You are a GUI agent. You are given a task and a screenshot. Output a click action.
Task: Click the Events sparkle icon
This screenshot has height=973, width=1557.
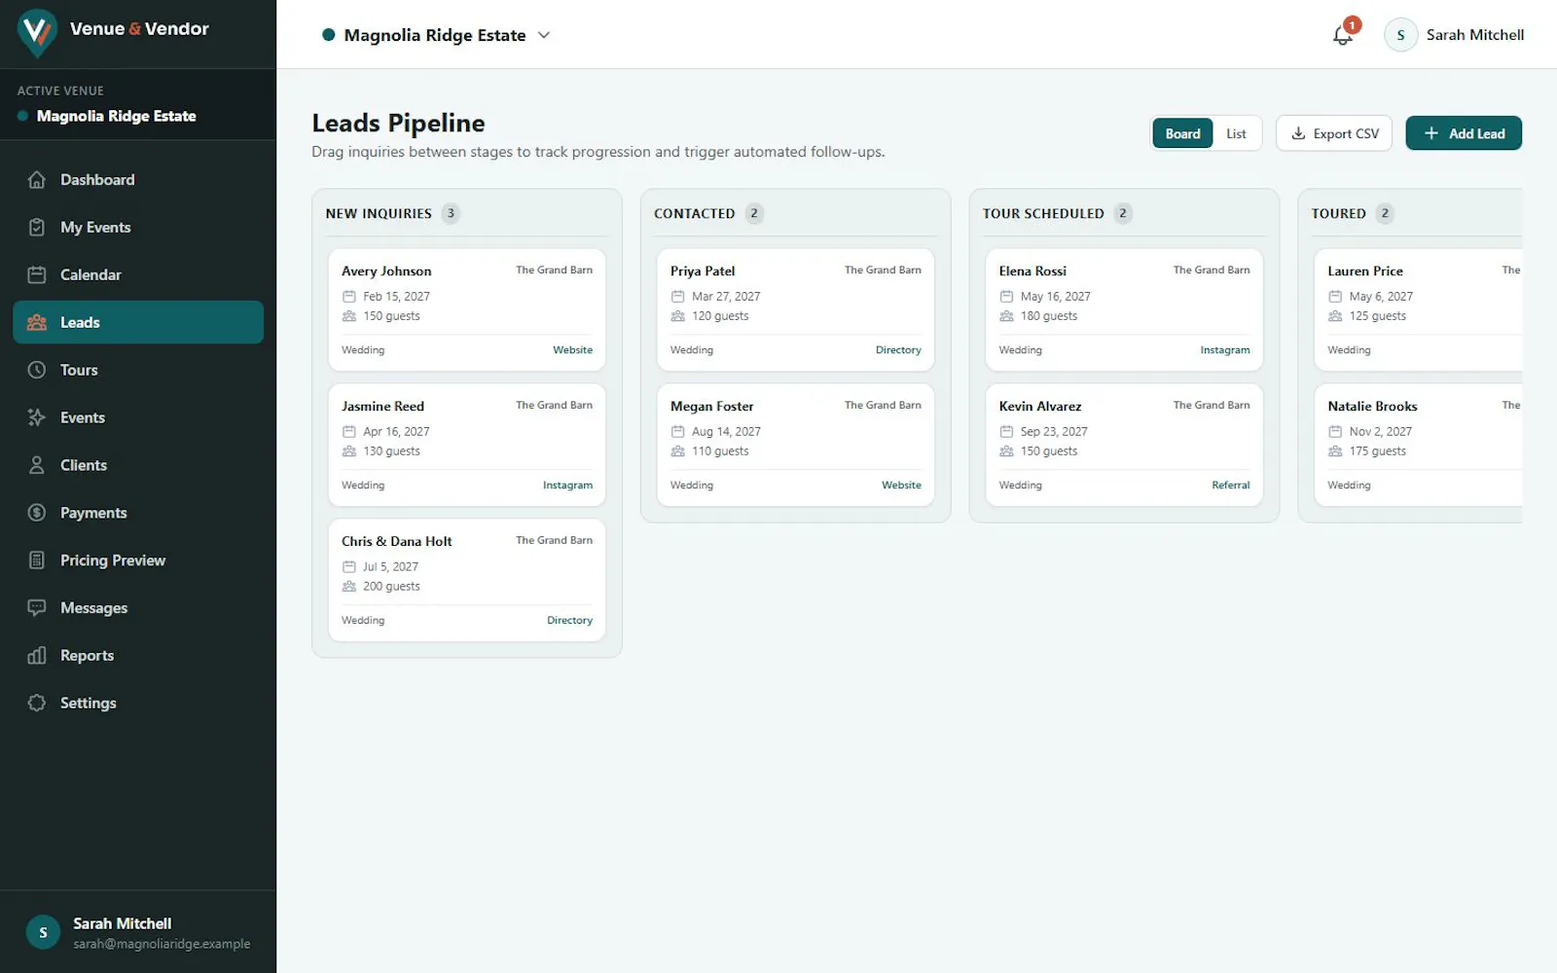pos(37,418)
